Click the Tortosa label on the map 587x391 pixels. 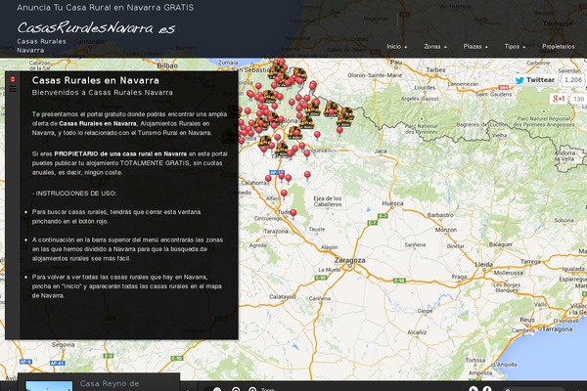point(475,361)
